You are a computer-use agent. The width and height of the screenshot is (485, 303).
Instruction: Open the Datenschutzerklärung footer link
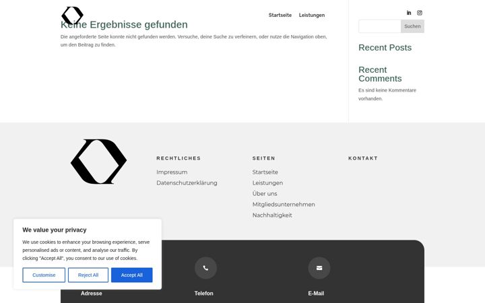187,183
